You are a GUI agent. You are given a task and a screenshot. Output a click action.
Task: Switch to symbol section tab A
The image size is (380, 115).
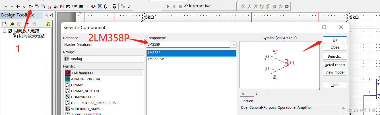(x=247, y=93)
